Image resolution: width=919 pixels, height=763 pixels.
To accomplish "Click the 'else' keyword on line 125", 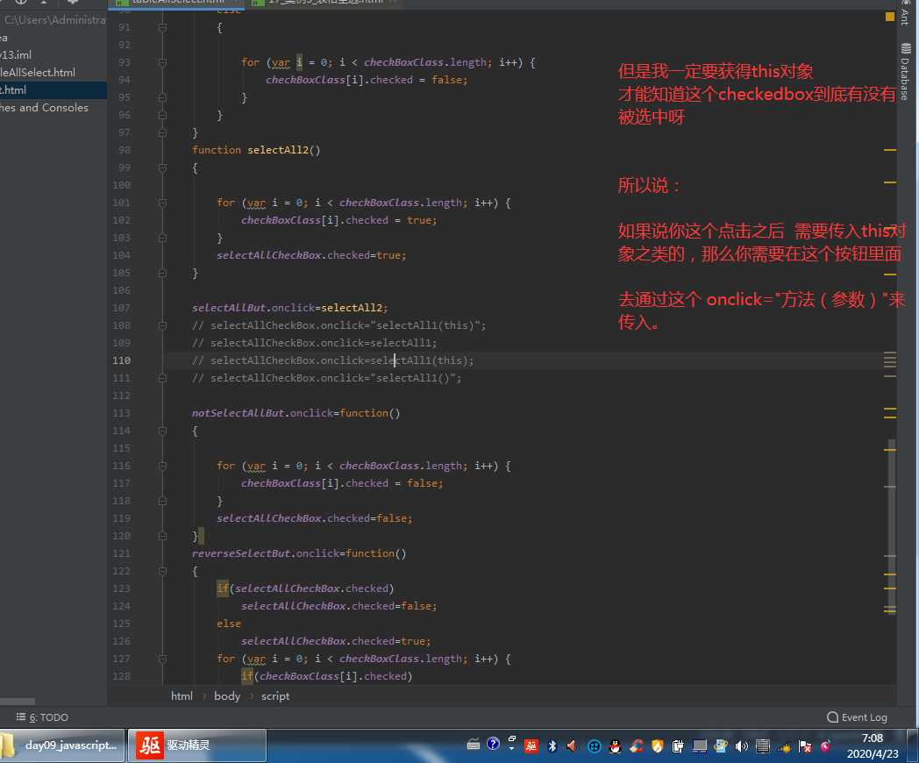I will 229,624.
